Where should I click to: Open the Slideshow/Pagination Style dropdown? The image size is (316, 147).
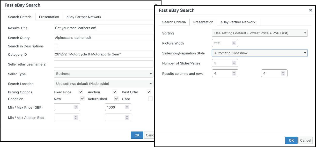tap(260, 53)
